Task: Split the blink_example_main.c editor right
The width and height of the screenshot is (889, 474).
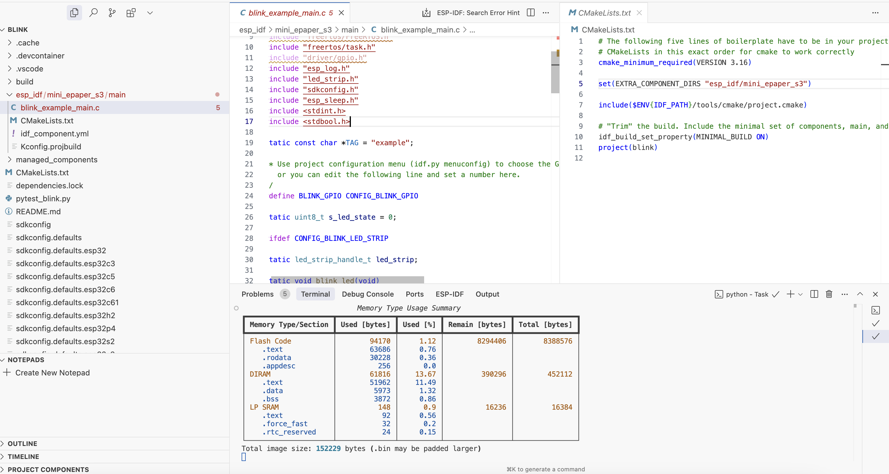Action: pyautogui.click(x=531, y=13)
